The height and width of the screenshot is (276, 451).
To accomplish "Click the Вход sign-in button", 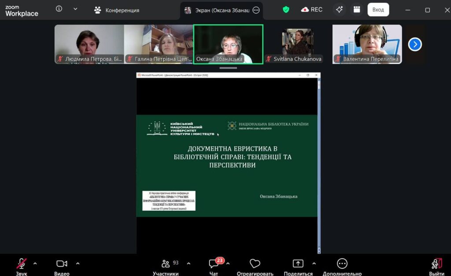I will point(378,10).
